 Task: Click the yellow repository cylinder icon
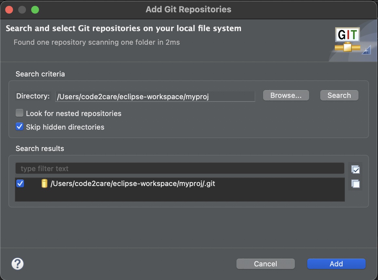pos(44,184)
